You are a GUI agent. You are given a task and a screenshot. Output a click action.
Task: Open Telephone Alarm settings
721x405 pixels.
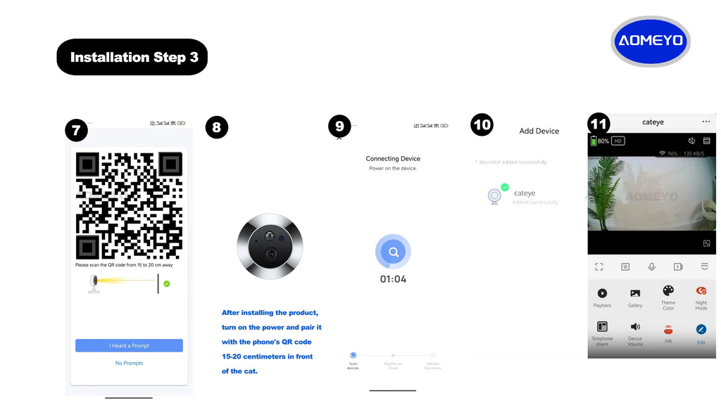[602, 326]
